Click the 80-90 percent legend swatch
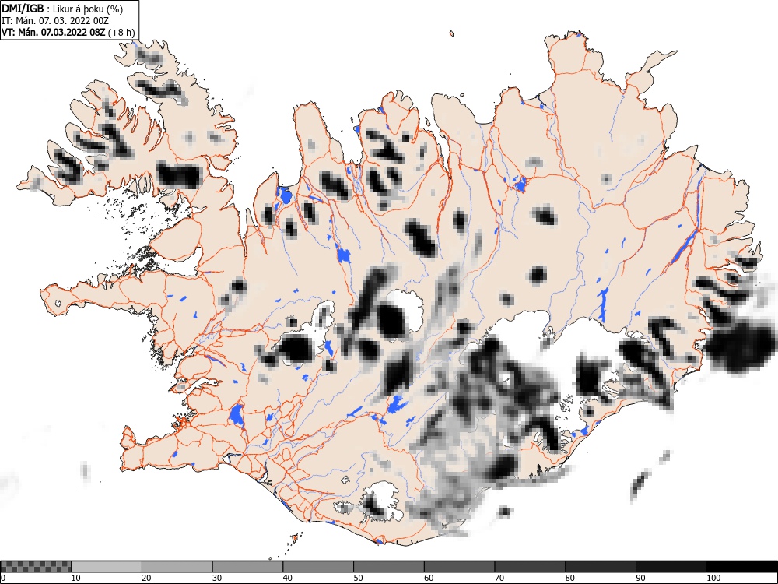Image resolution: width=778 pixels, height=584 pixels. [x=600, y=567]
